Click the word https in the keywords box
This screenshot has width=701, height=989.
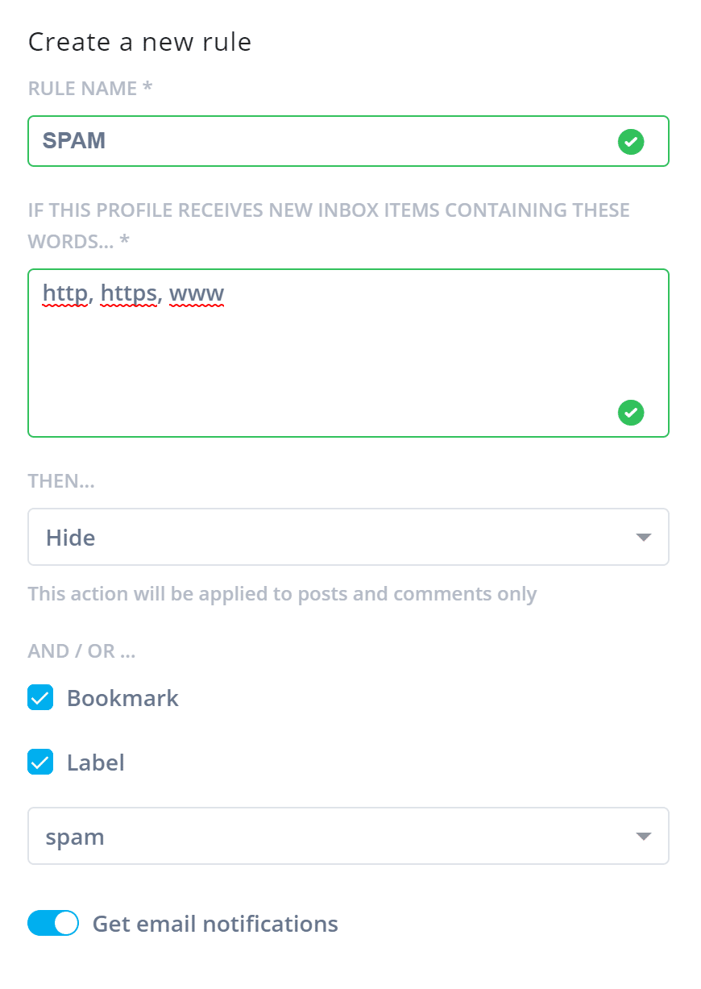click(x=129, y=294)
